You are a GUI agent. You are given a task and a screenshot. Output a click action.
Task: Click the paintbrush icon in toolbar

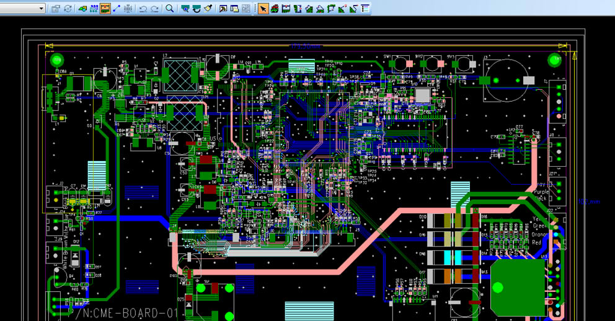pyautogui.click(x=208, y=9)
